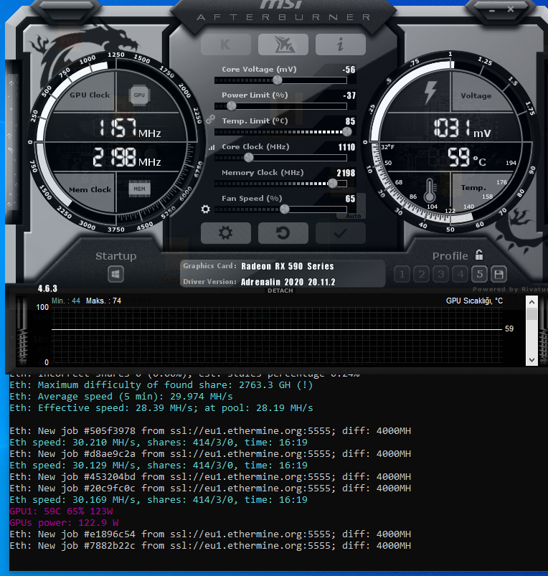Click the 'Maximum difficulty of found share' line

pyautogui.click(x=161, y=385)
